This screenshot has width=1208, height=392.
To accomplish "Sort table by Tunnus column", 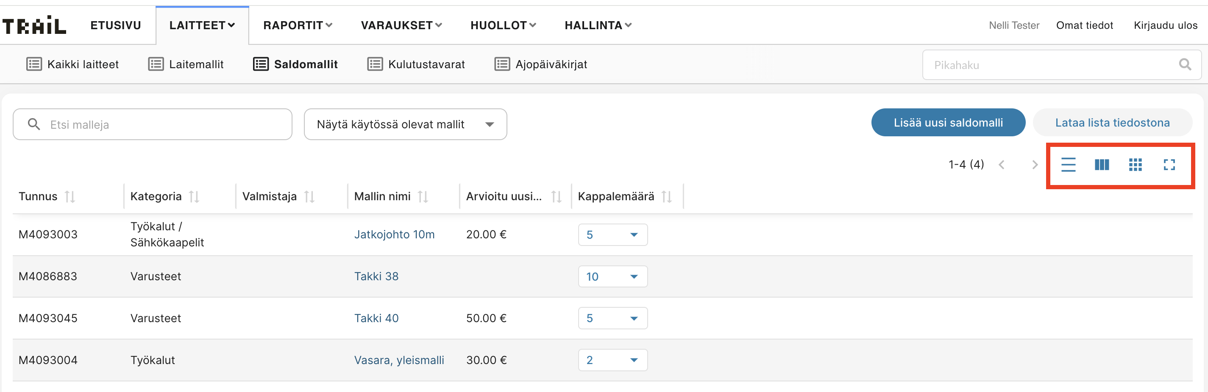I will [70, 197].
